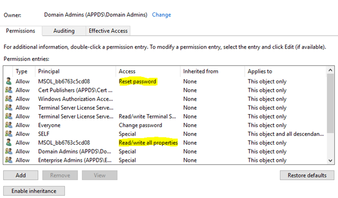Select the Domain Admins (APPDS\Do... entry

(x=75, y=151)
